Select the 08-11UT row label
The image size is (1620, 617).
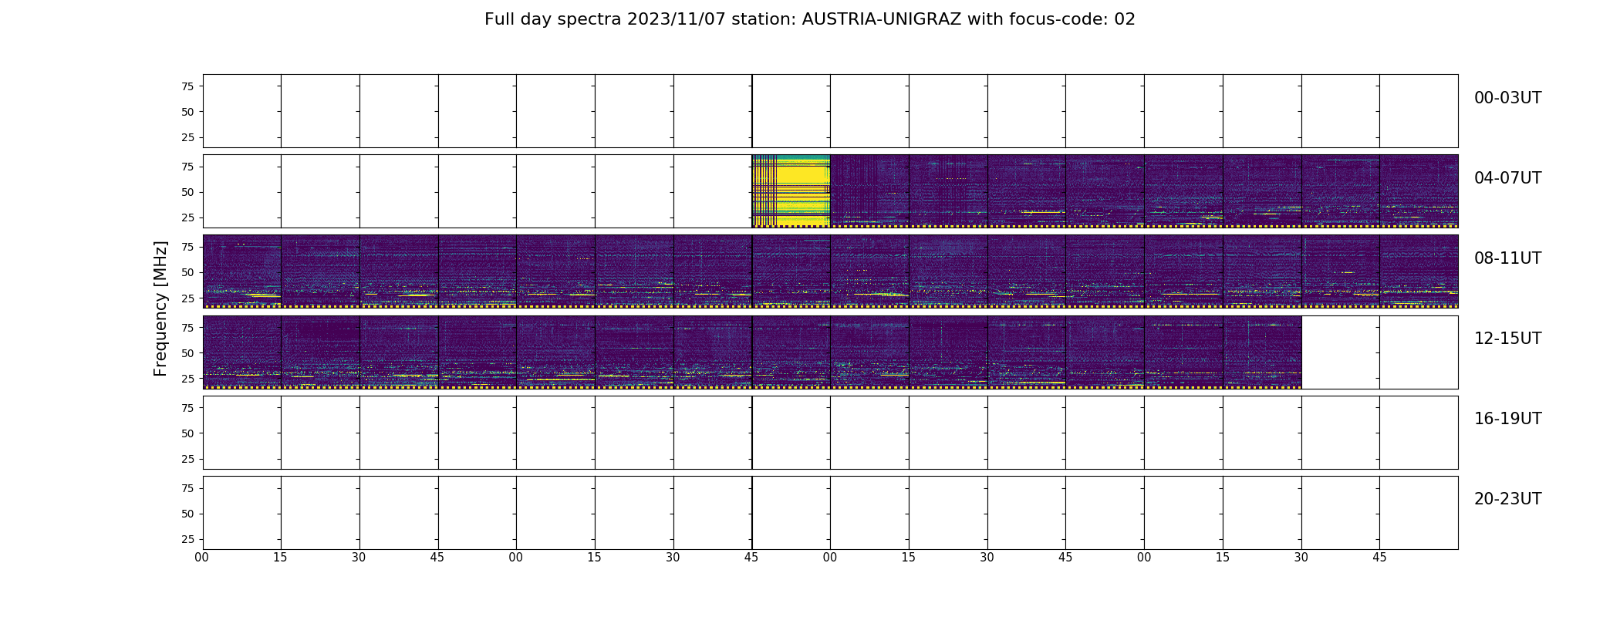pyautogui.click(x=1507, y=258)
